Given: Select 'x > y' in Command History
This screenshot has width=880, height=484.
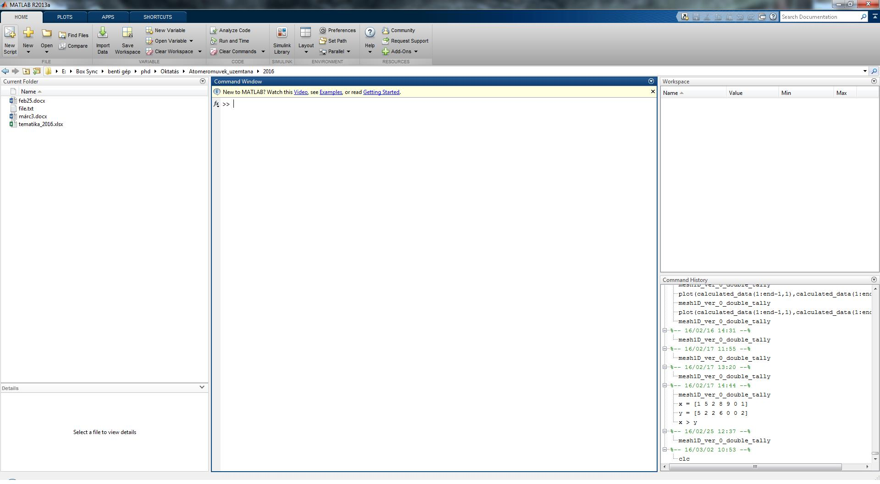Looking at the screenshot, I should coord(688,422).
